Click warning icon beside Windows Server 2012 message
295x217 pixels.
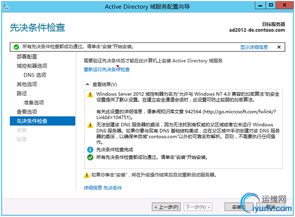(x=90, y=94)
